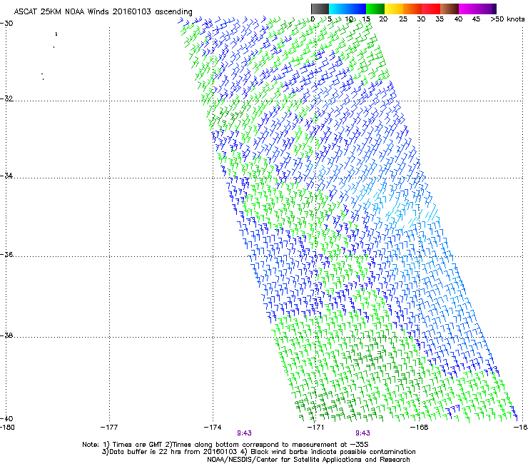This screenshot has height=464, width=528.
Task: Click the '35' legend scale label
Action: 440,19
